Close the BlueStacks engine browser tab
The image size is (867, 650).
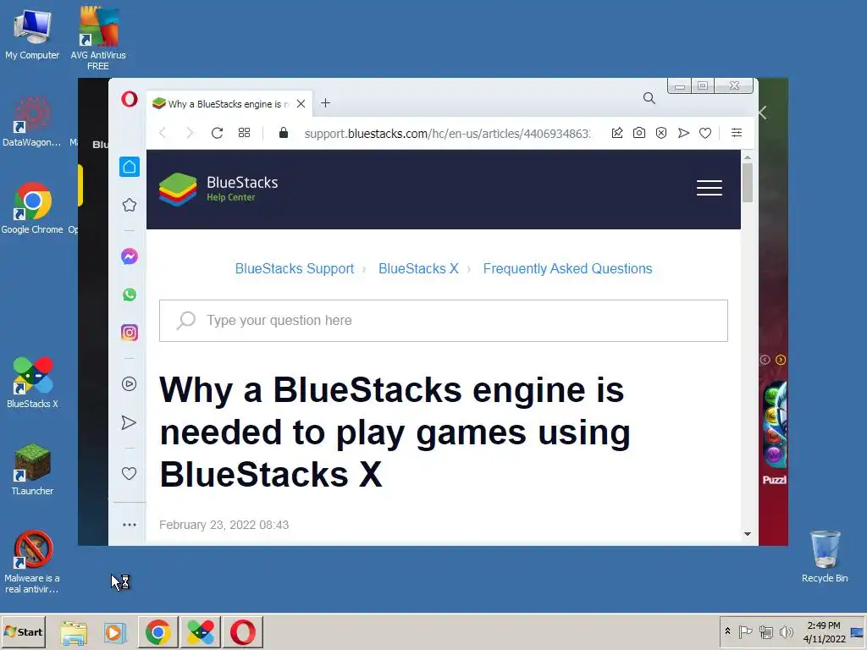[x=301, y=103]
